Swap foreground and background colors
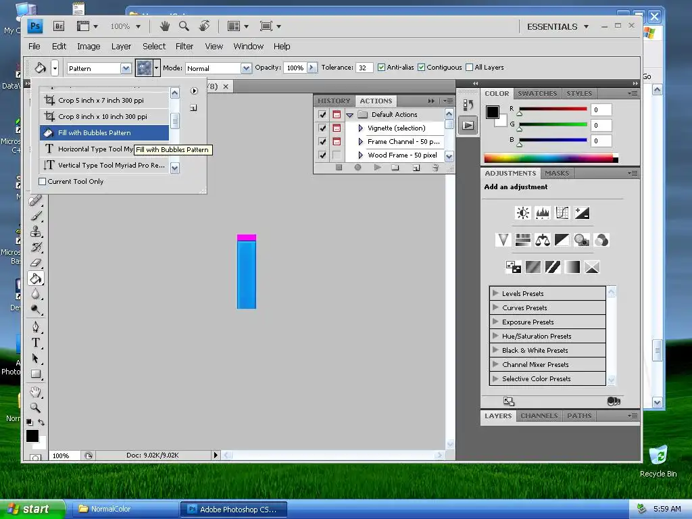Image resolution: width=692 pixels, height=519 pixels. tap(41, 422)
